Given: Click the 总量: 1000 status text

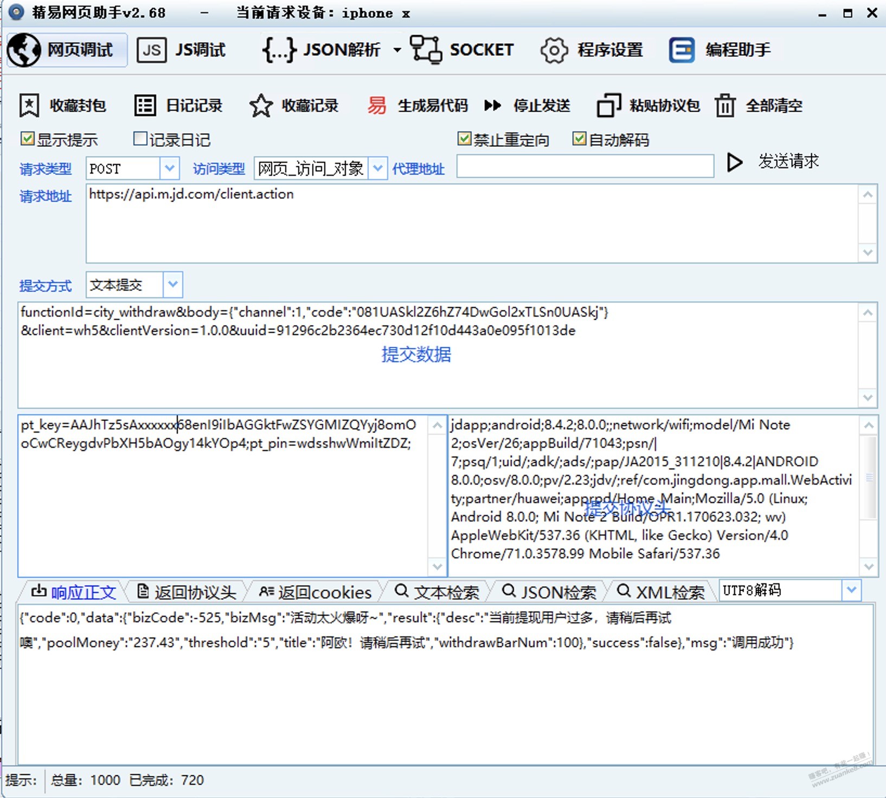Looking at the screenshot, I should click(x=85, y=780).
